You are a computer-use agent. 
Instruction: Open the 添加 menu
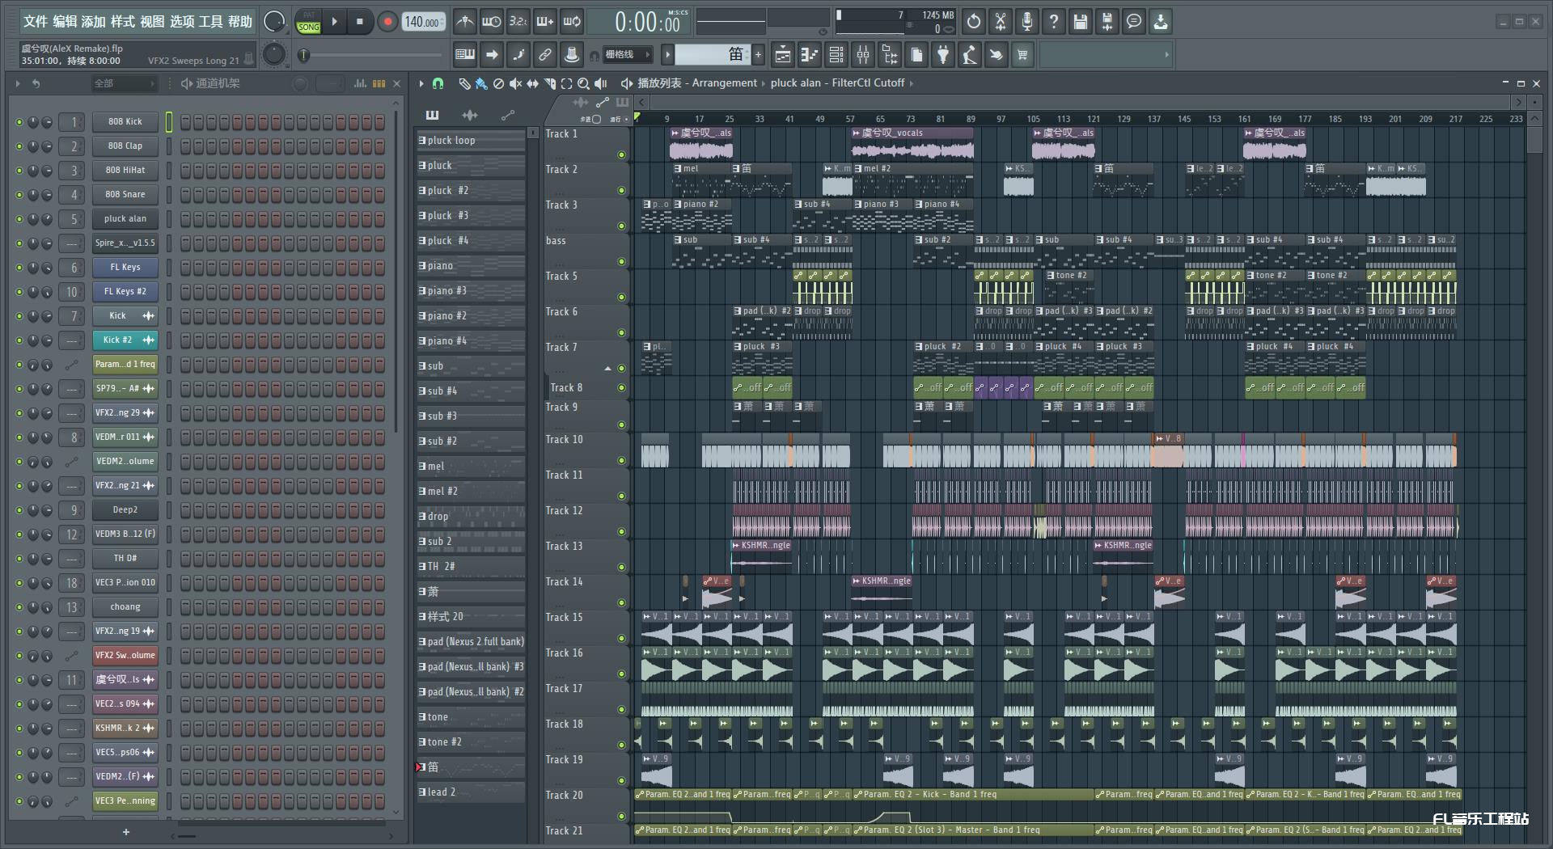[94, 22]
